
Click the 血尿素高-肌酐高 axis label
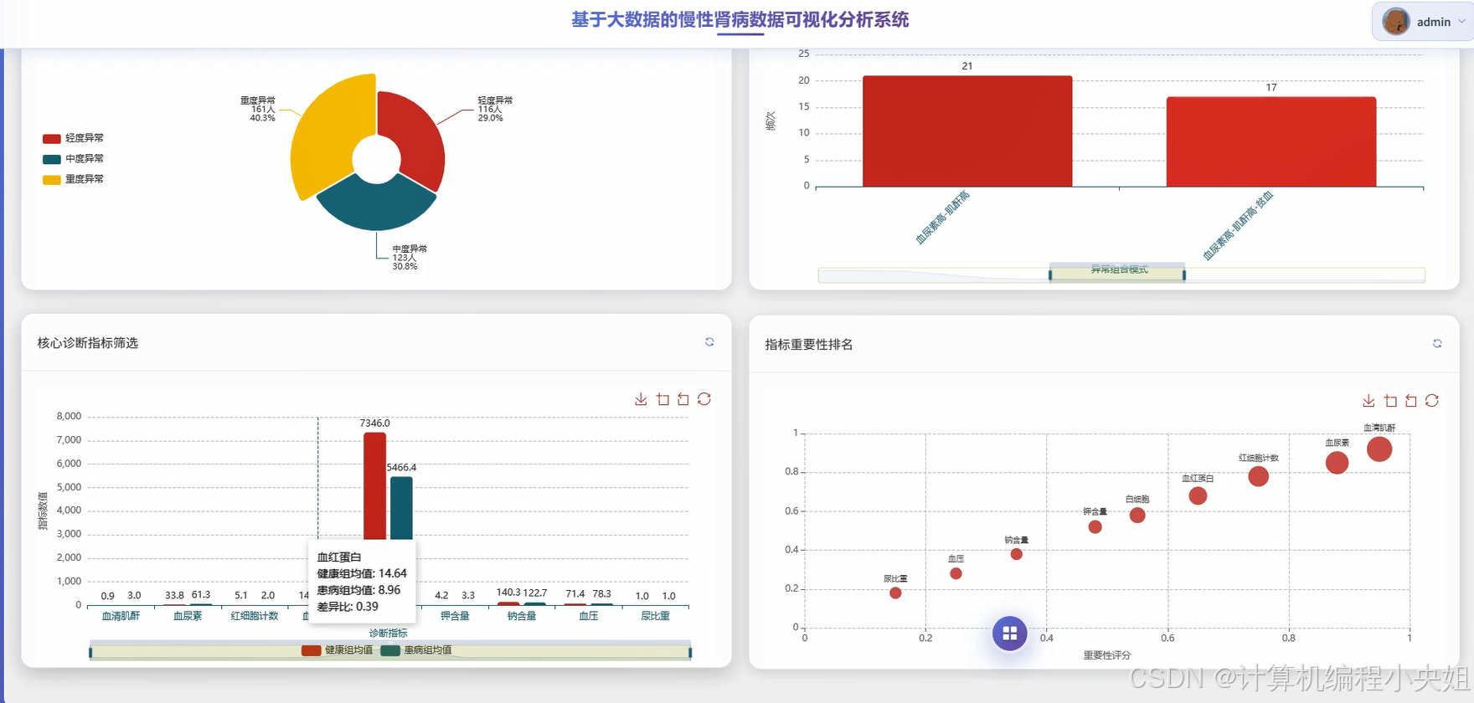[x=943, y=217]
